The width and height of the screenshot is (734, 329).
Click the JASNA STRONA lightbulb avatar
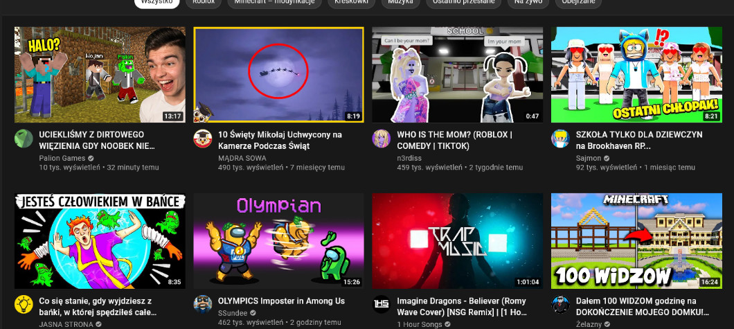click(x=24, y=303)
